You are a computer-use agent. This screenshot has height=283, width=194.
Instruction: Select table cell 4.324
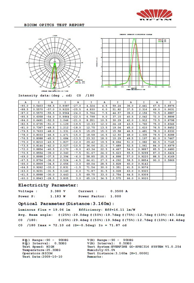[x=91, y=106]
